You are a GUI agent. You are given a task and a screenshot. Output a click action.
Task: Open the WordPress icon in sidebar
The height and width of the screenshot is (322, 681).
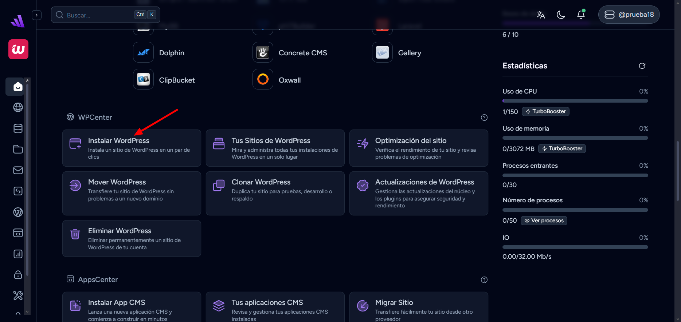(x=18, y=212)
